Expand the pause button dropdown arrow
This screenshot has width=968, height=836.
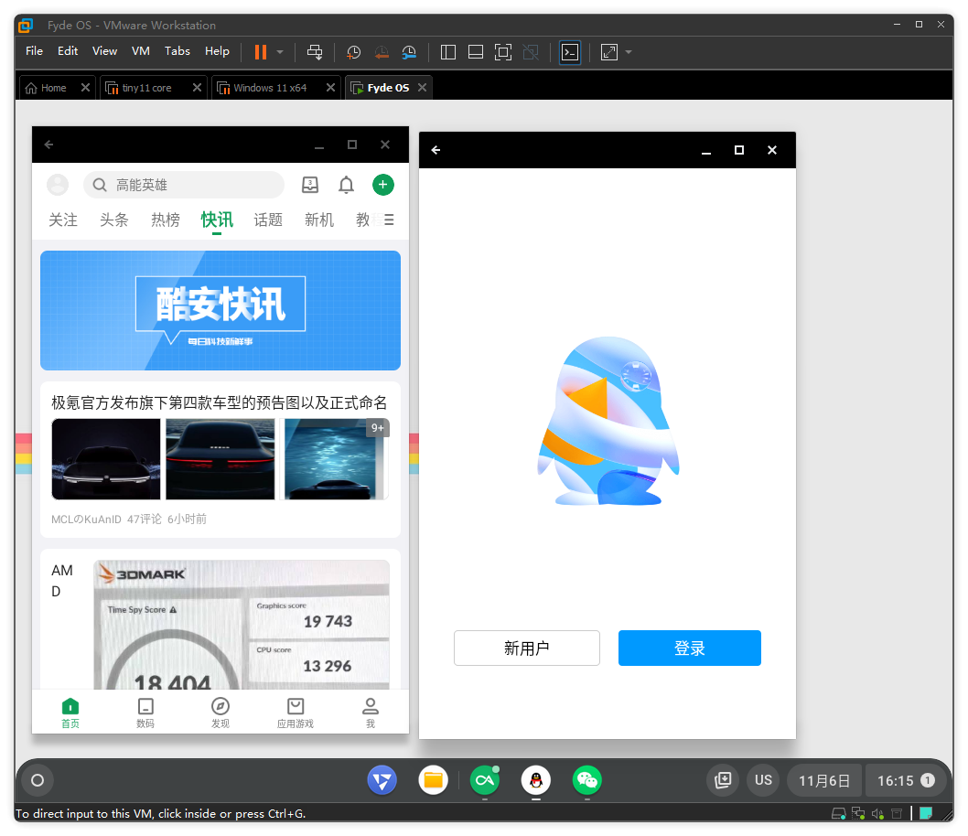(x=280, y=52)
